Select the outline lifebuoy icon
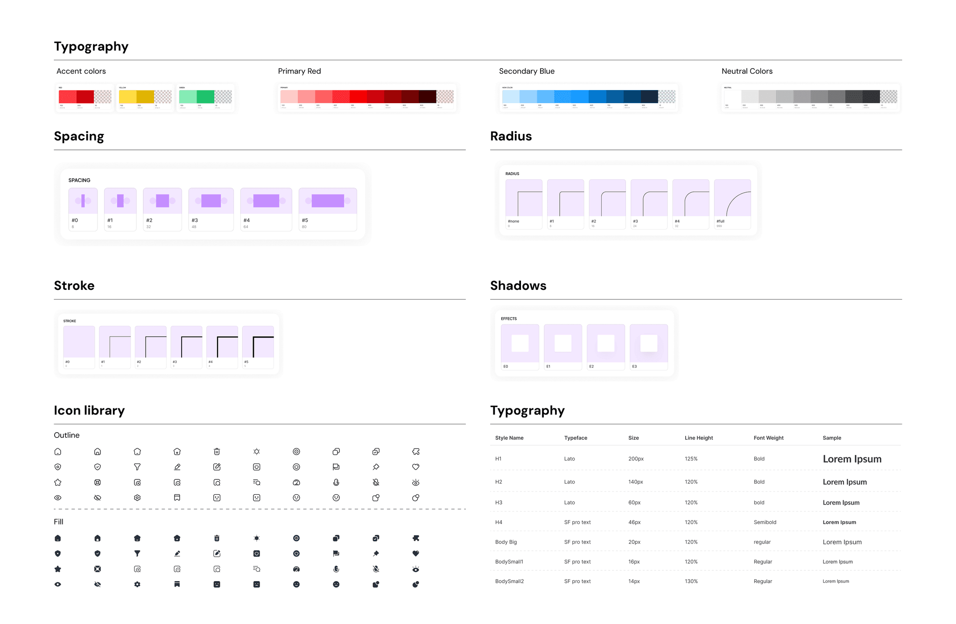956x624 pixels. coord(98,482)
